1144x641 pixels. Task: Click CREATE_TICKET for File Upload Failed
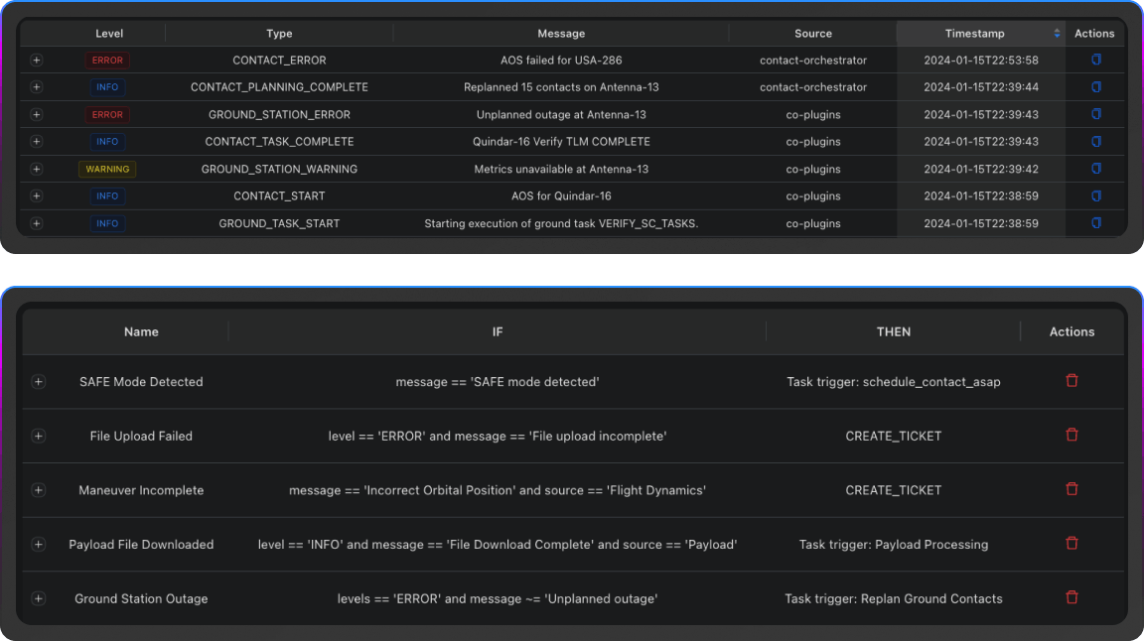[894, 436]
